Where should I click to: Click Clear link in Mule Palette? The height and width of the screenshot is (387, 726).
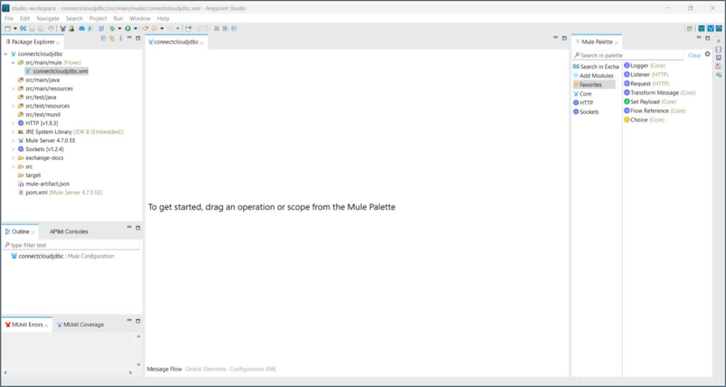coord(694,56)
